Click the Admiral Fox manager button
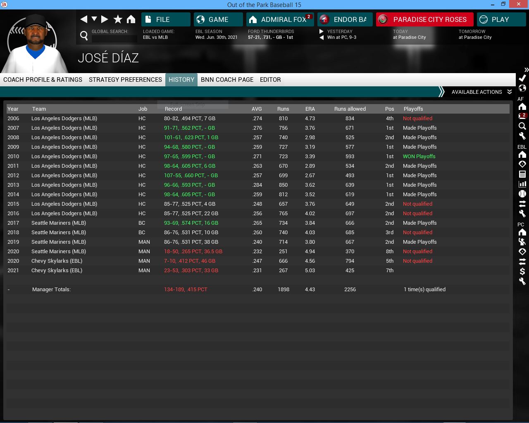 (x=280, y=19)
